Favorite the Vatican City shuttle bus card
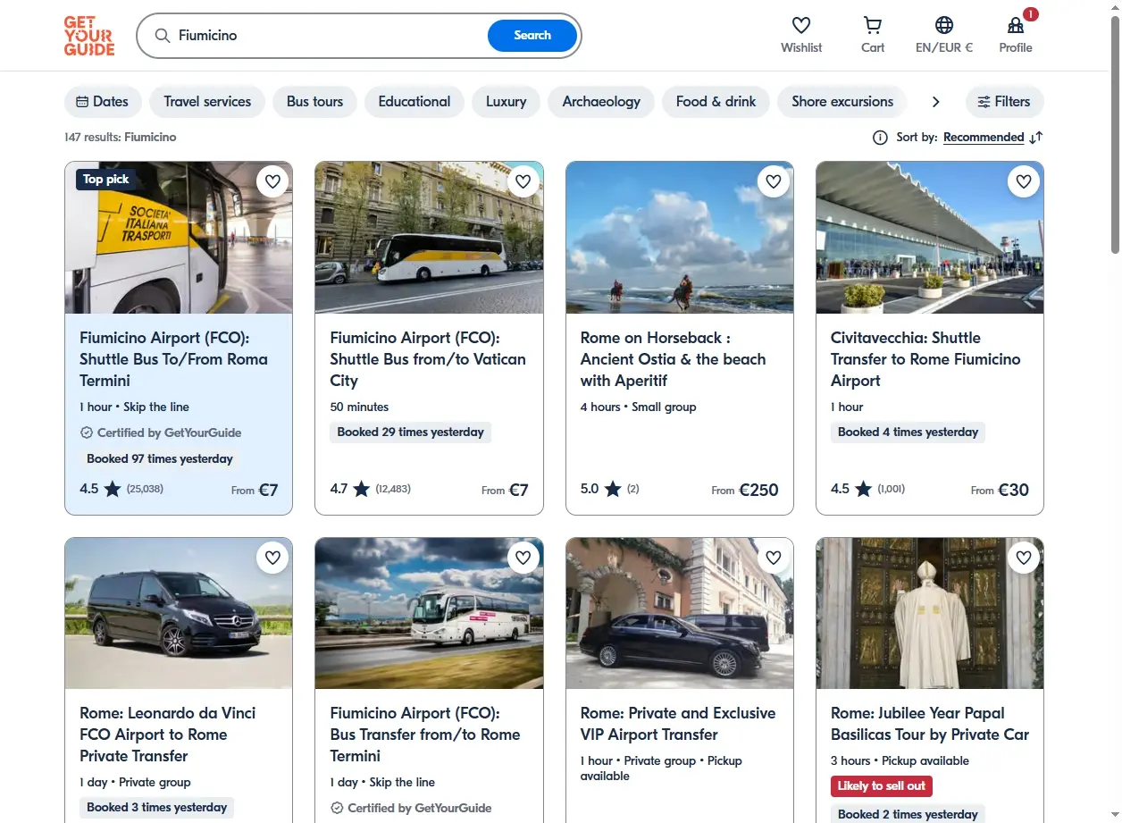The height and width of the screenshot is (823, 1122). [523, 182]
